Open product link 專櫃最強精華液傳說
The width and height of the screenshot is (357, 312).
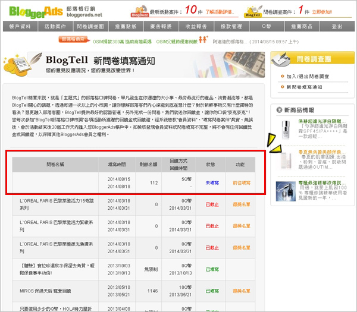pos(322,182)
